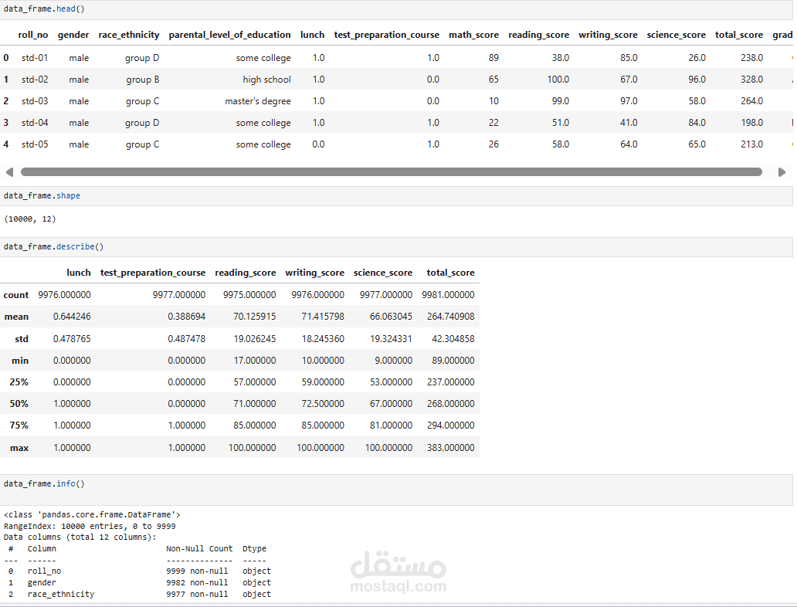The width and height of the screenshot is (797, 607).
Task: Click the parental_level_of_education column header
Action: (x=229, y=35)
